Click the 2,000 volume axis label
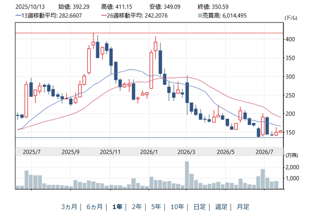Viewport: 316px width, 222px height. click(292, 167)
